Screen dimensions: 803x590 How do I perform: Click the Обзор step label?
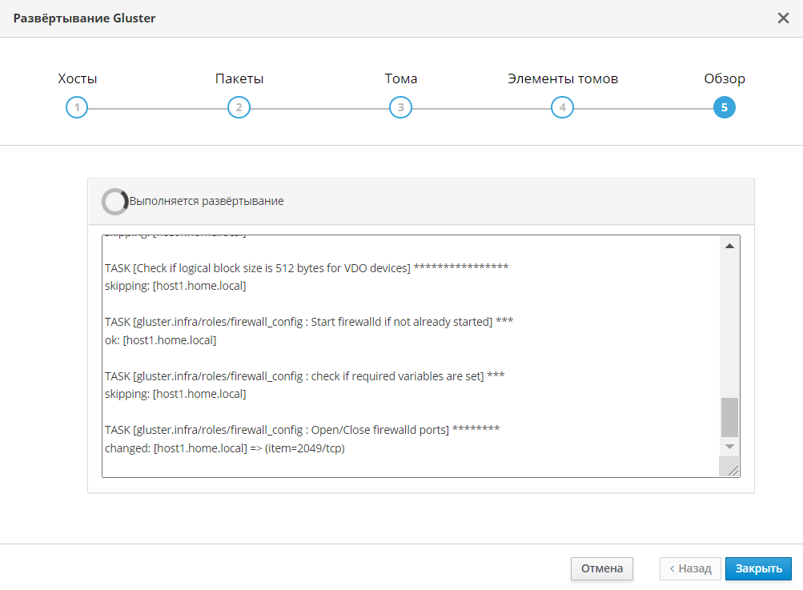tap(724, 78)
